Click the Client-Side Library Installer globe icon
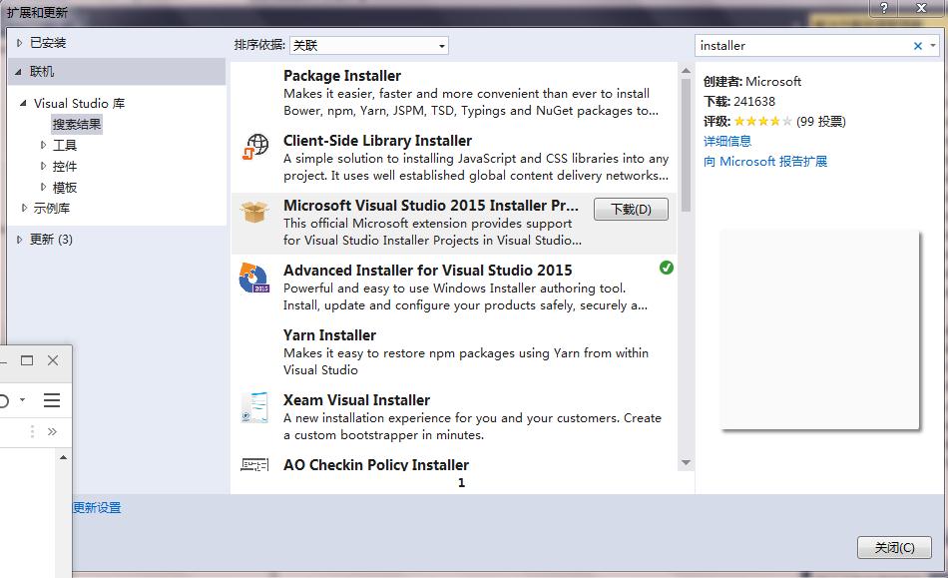948x578 pixels. pos(255,147)
